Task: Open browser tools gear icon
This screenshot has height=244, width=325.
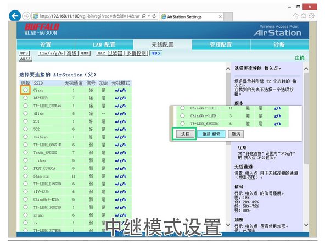Action: (311, 16)
